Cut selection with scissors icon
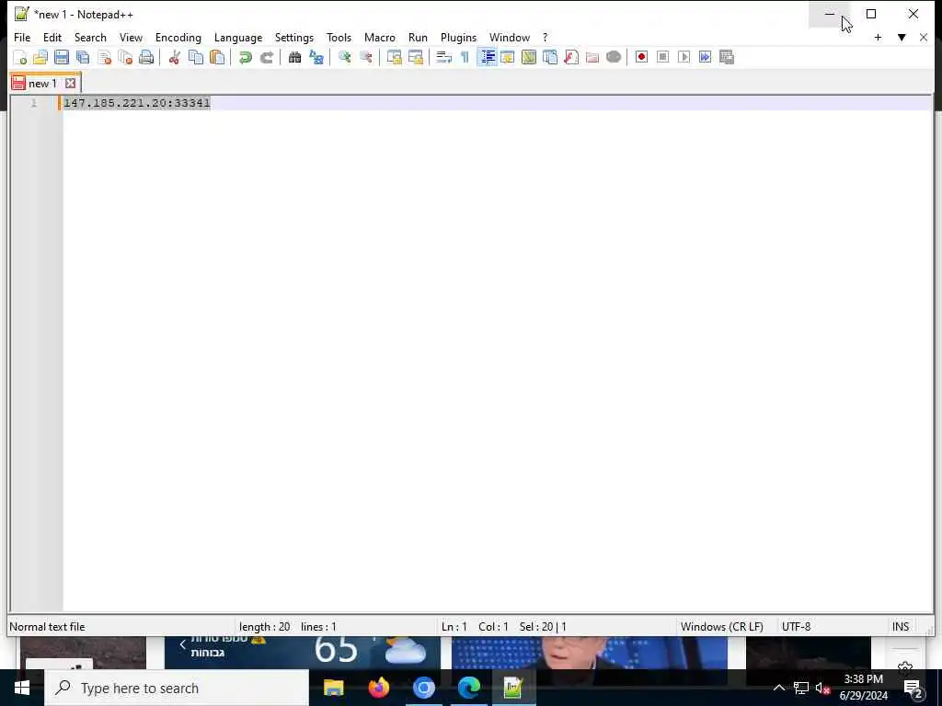942x706 pixels. click(x=174, y=57)
